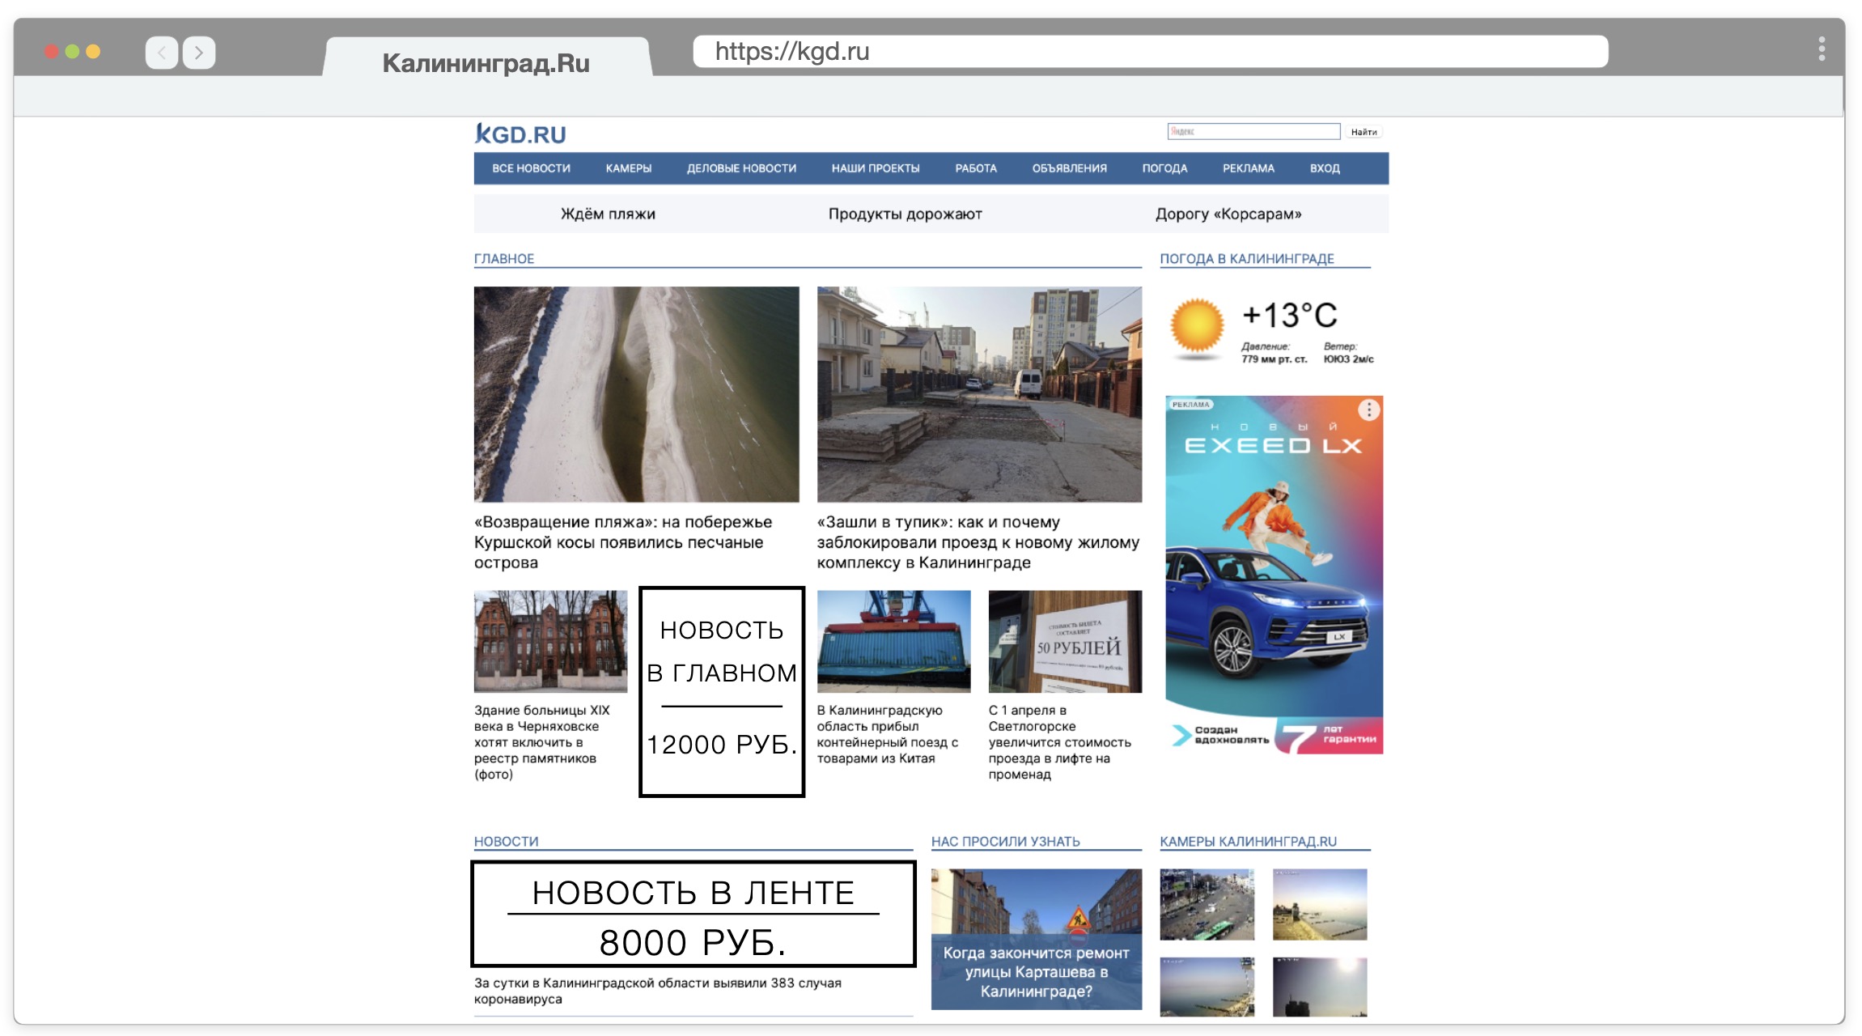The height and width of the screenshot is (1036, 1862).
Task: Click the KGD.RU site logo
Action: pyautogui.click(x=520, y=134)
